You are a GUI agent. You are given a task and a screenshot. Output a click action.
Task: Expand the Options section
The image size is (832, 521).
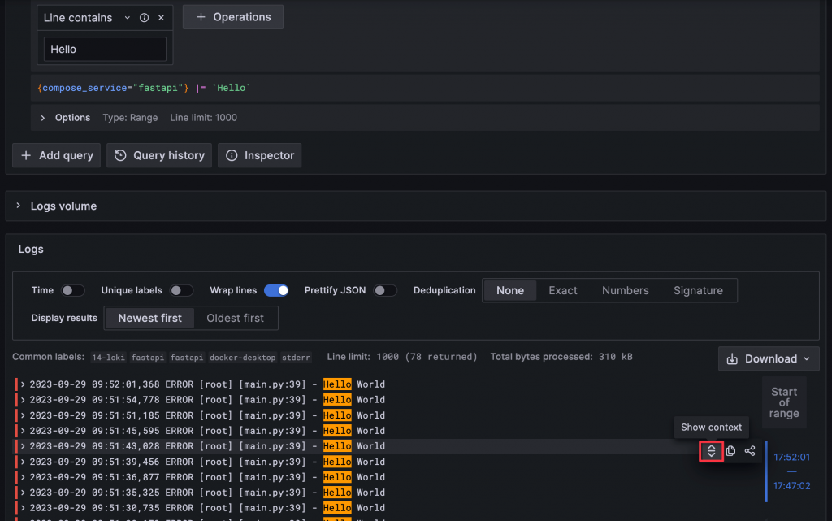tap(43, 118)
